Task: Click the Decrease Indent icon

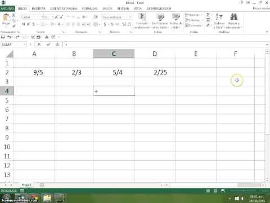Action: [x=84, y=24]
